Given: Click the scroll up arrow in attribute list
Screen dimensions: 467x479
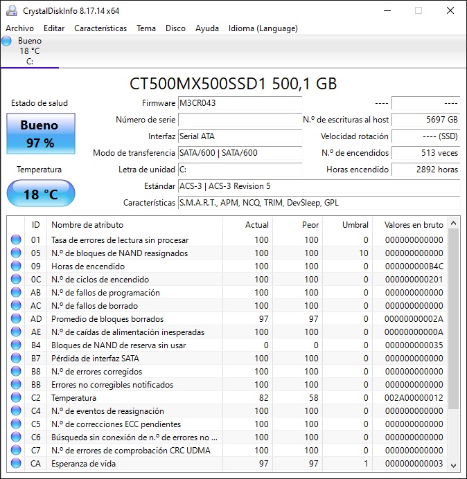Looking at the screenshot, I should 454,224.
